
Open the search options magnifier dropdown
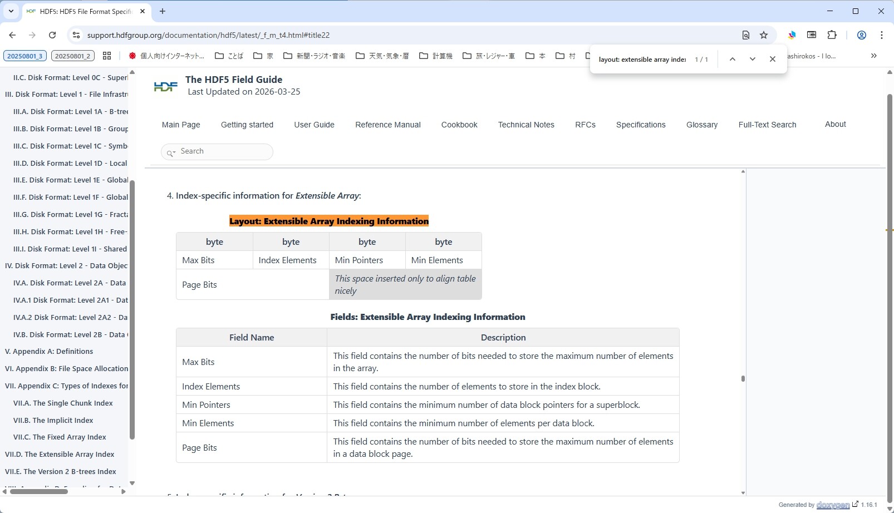point(171,152)
